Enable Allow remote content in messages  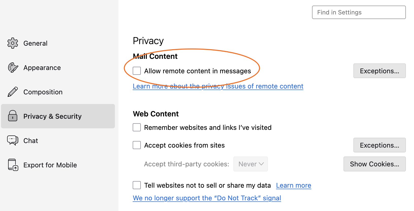137,71
